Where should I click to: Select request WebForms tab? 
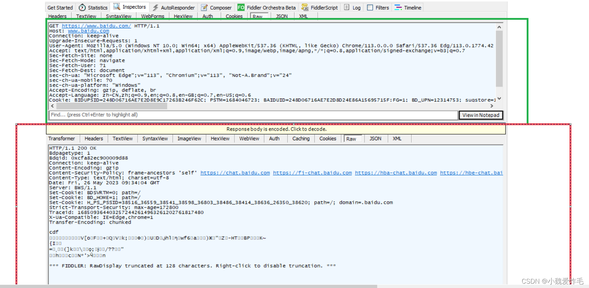pyautogui.click(x=153, y=16)
